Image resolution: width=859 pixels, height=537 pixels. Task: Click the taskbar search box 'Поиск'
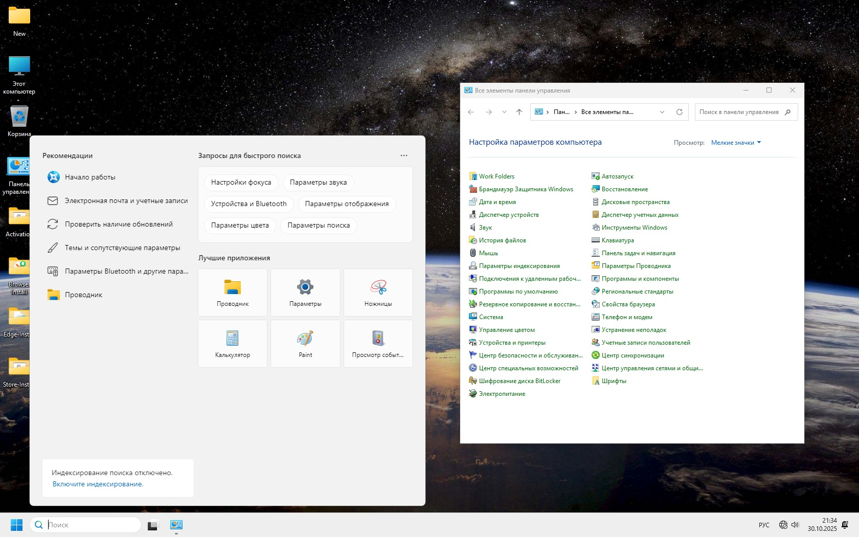[92, 525]
